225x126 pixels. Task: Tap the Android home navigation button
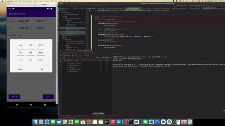(31, 105)
